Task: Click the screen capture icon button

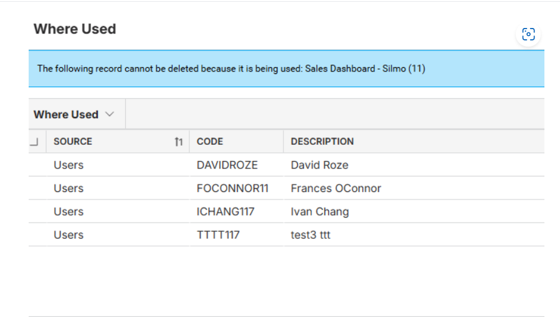Action: (x=528, y=35)
